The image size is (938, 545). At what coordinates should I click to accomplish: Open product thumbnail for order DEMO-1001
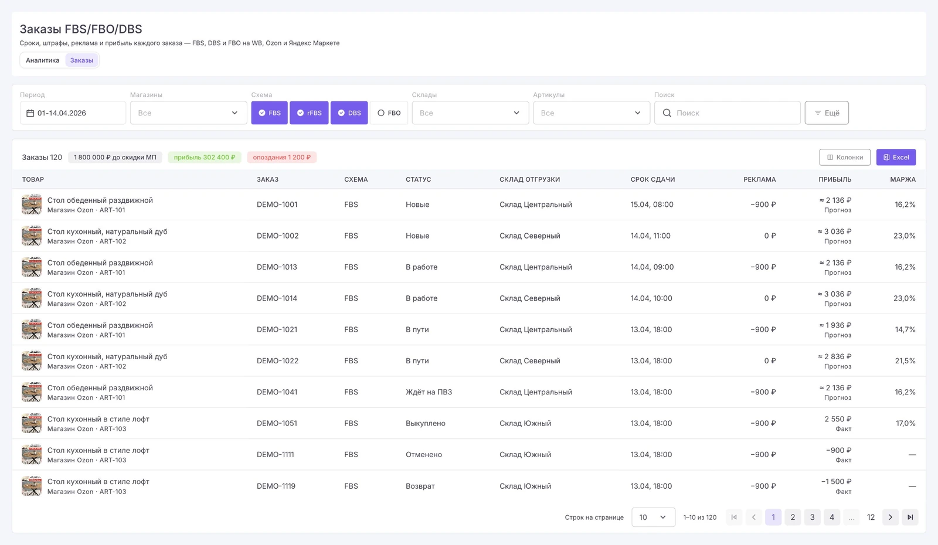pyautogui.click(x=32, y=205)
